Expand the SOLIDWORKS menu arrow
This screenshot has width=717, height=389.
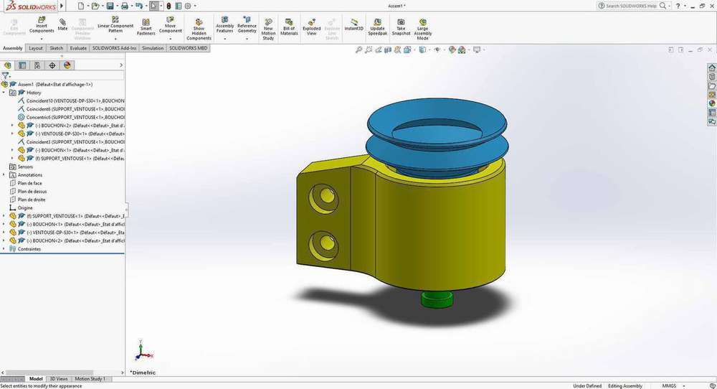[x=62, y=6]
